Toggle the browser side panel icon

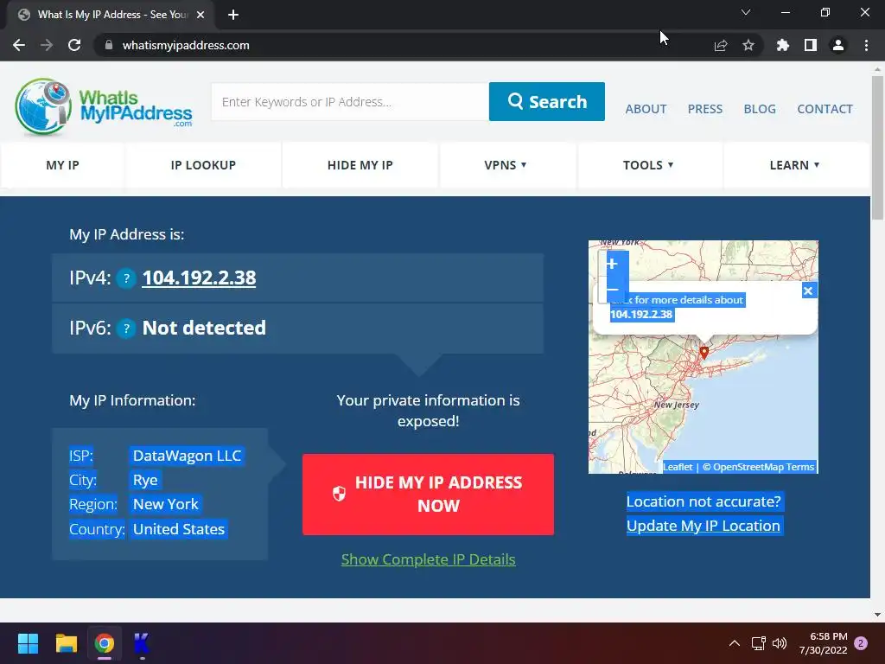811,45
